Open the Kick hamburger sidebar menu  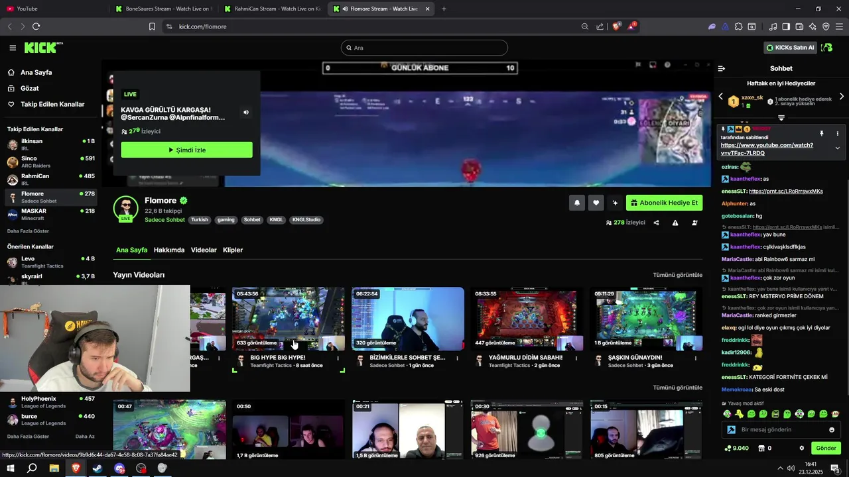coord(13,48)
